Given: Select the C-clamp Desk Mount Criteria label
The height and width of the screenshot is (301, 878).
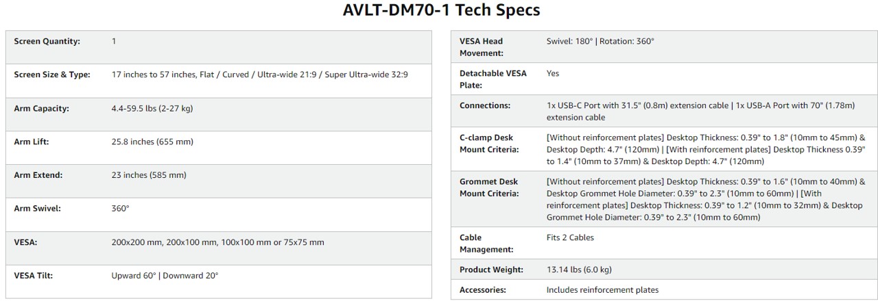Looking at the screenshot, I should click(489, 144).
